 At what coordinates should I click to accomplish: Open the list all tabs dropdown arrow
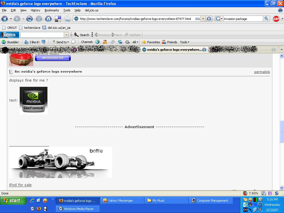[x=281, y=49]
